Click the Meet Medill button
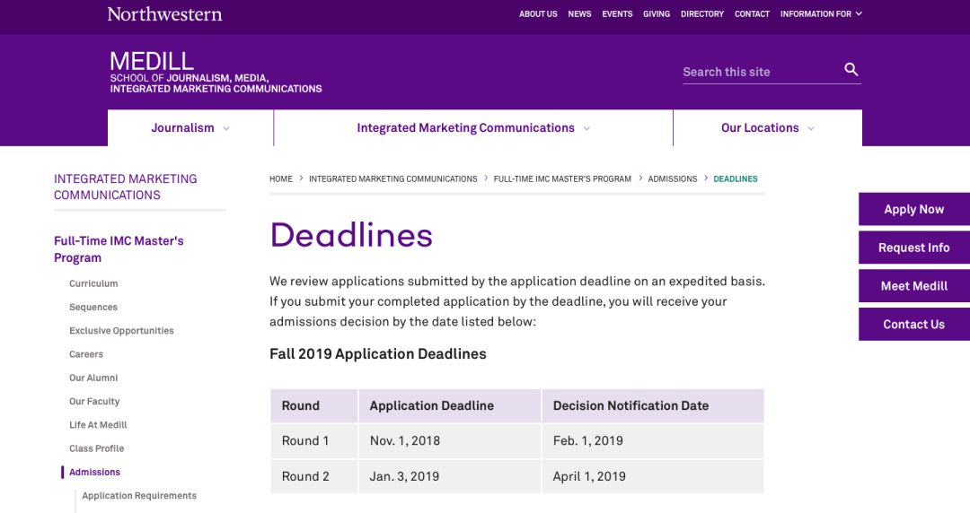This screenshot has width=970, height=513. coord(913,285)
